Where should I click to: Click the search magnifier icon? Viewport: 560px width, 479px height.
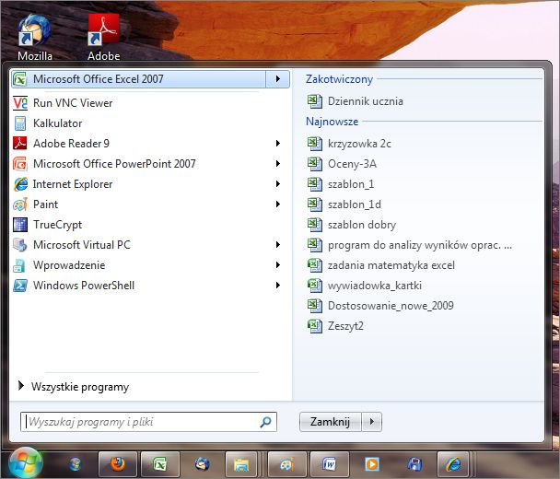[x=265, y=422]
